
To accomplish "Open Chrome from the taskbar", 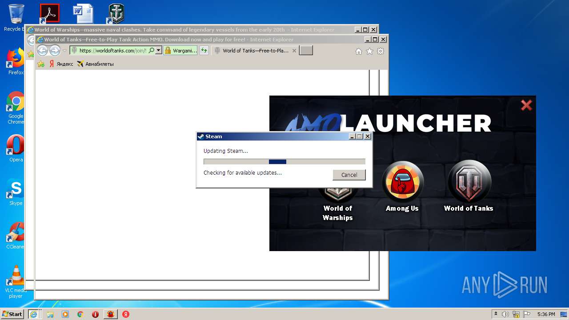I will click(x=80, y=314).
